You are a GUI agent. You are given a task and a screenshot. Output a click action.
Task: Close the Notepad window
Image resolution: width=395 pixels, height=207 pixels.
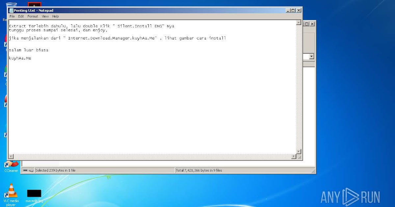coord(299,11)
